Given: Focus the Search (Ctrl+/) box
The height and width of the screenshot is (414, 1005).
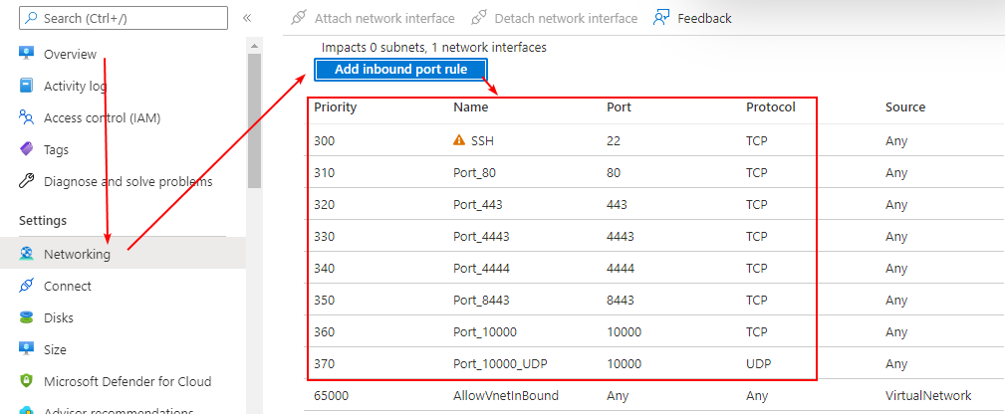Looking at the screenshot, I should [124, 18].
